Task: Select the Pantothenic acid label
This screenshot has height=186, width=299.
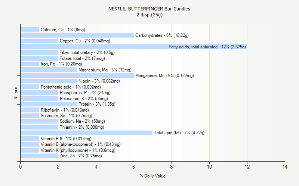Action: [x=71, y=87]
